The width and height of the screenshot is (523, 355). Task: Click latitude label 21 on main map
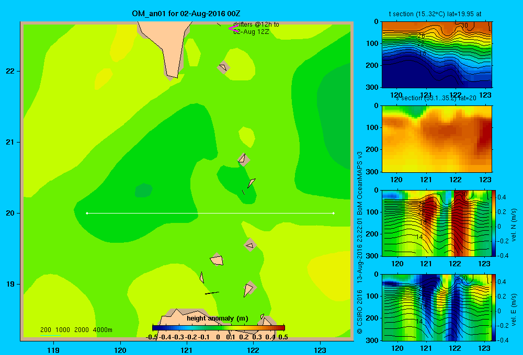click(10, 142)
